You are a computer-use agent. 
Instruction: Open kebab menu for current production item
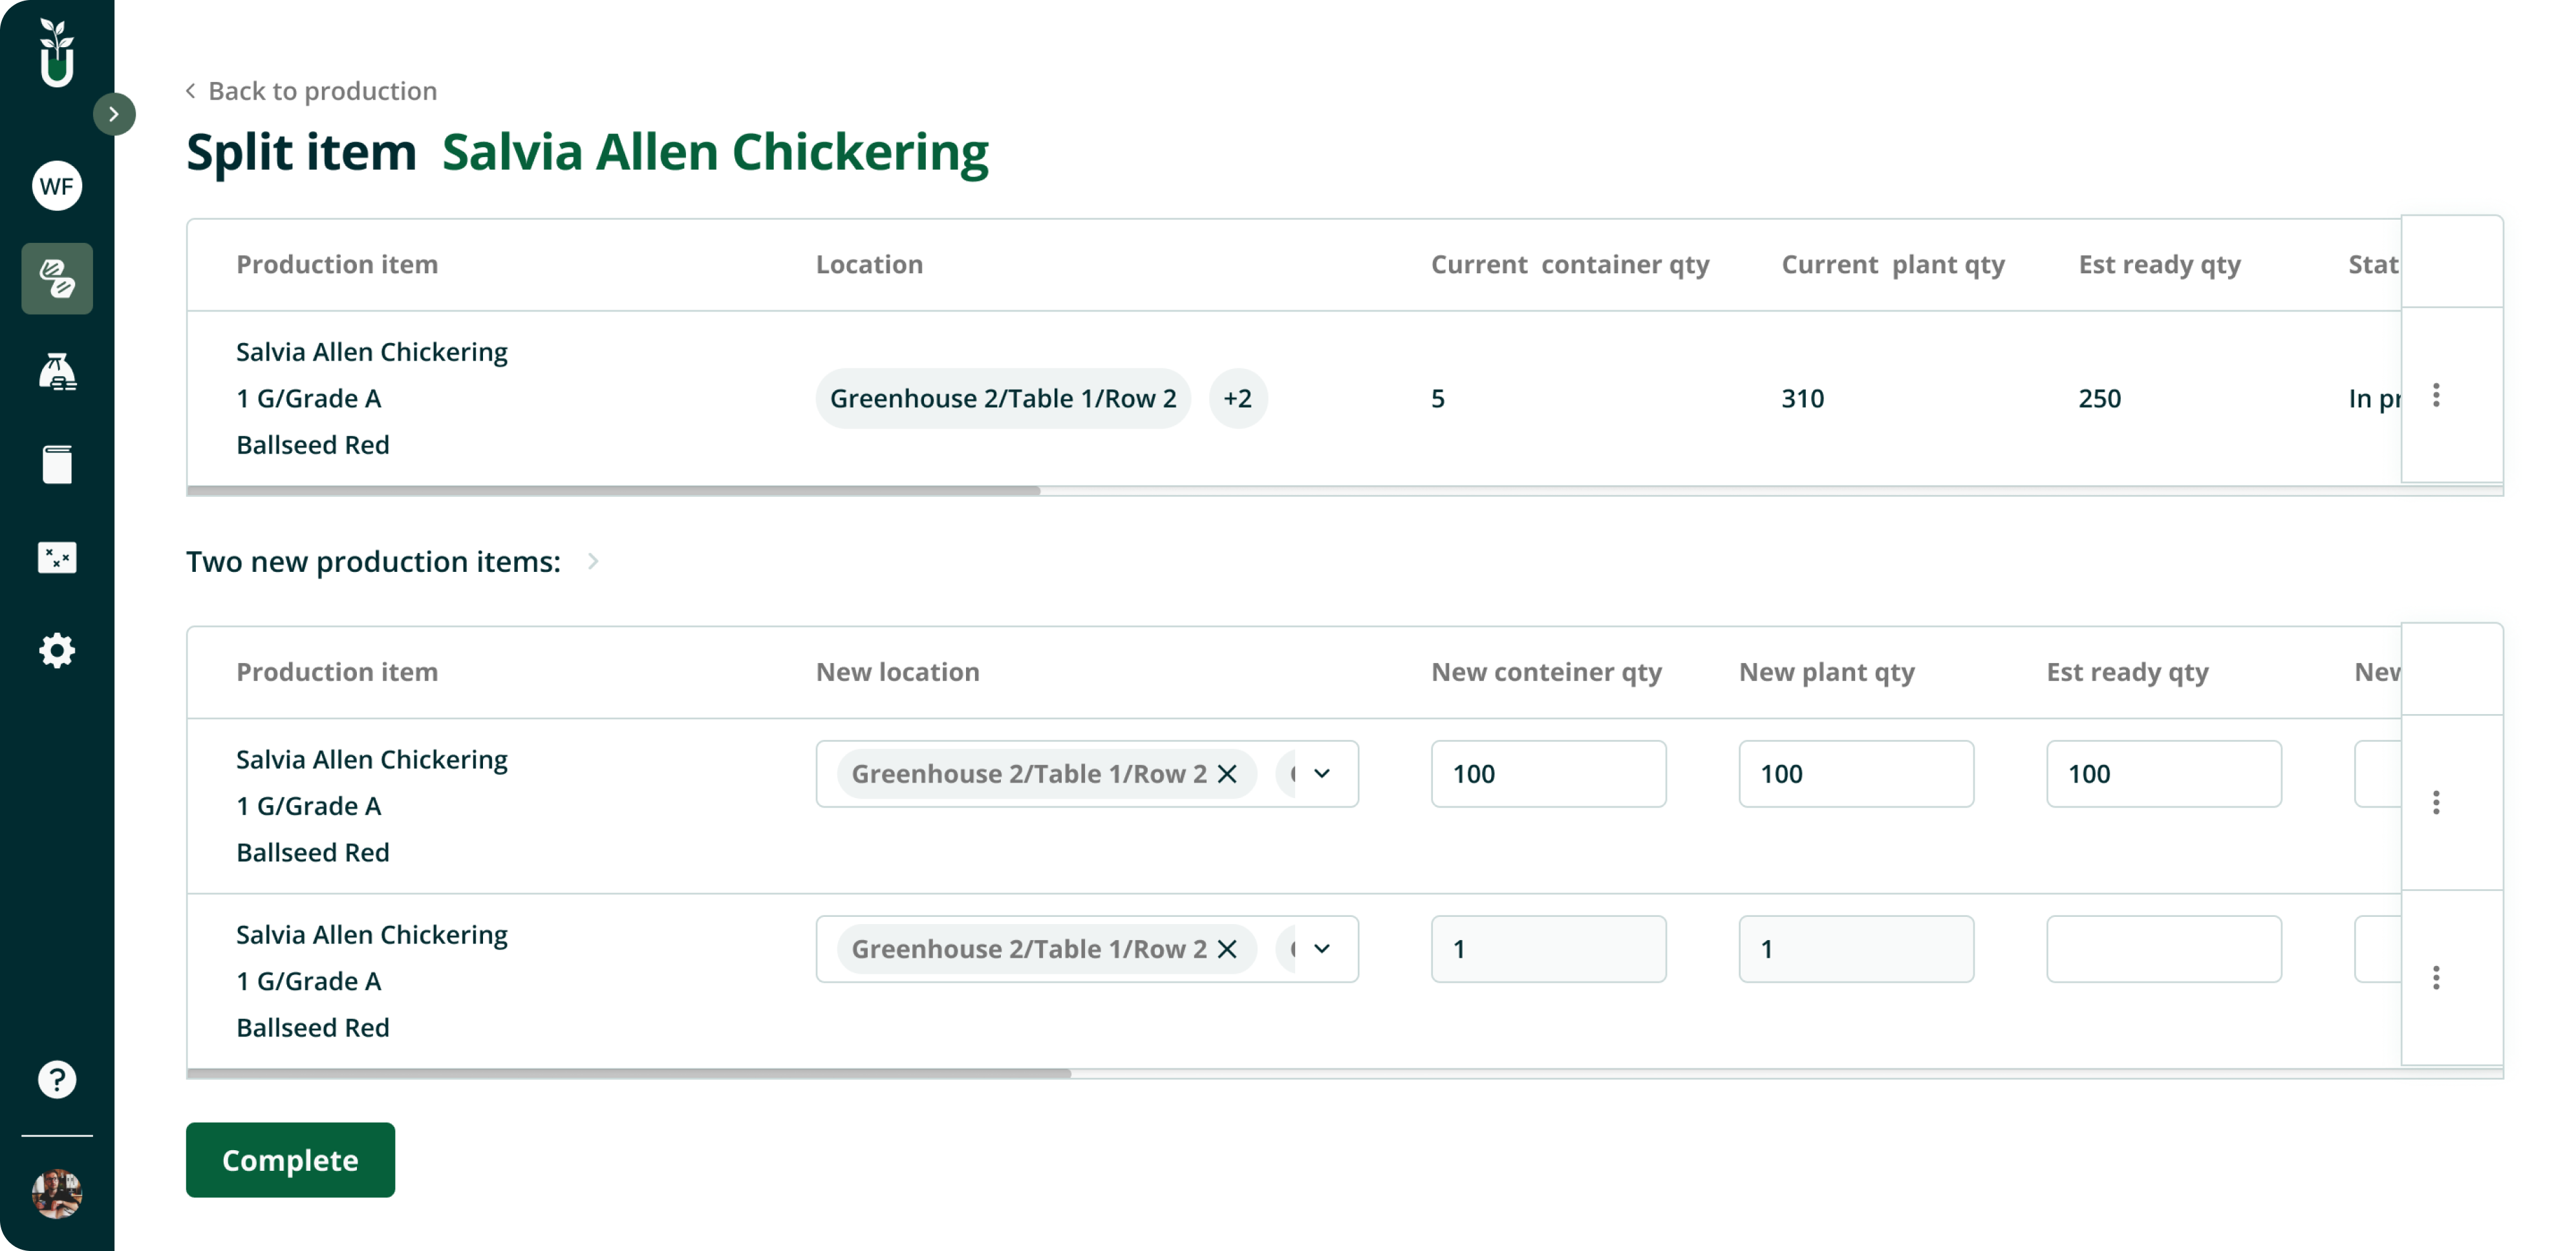(x=2436, y=395)
